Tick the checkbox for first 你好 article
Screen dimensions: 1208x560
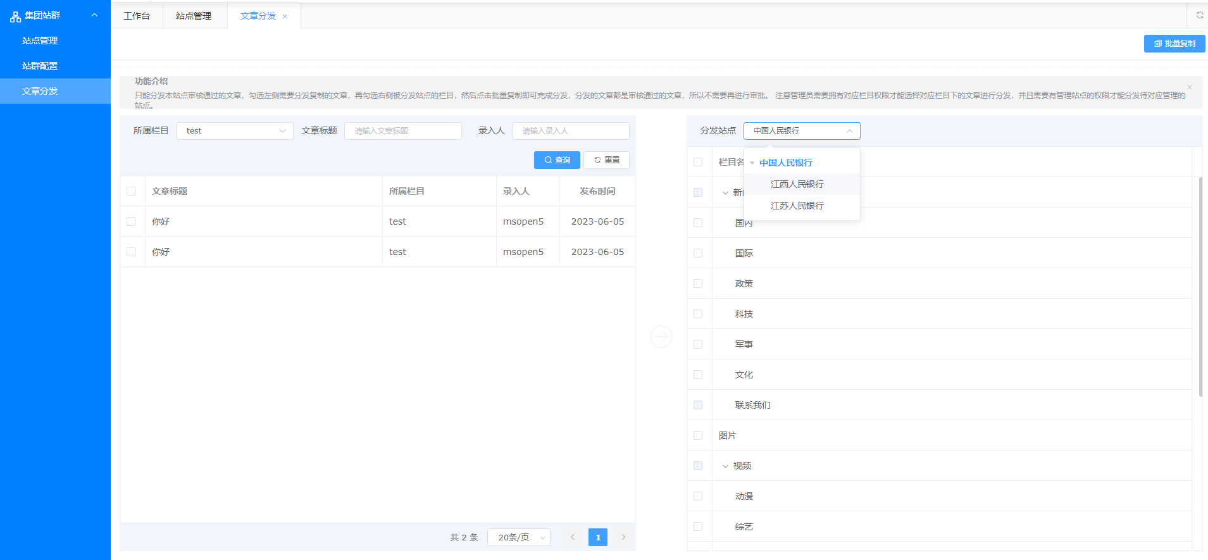coord(131,221)
